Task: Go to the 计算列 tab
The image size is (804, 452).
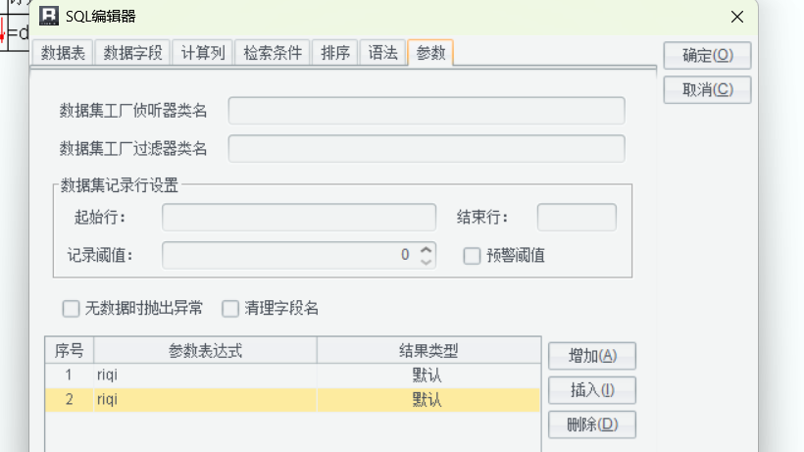Action: pyautogui.click(x=203, y=54)
